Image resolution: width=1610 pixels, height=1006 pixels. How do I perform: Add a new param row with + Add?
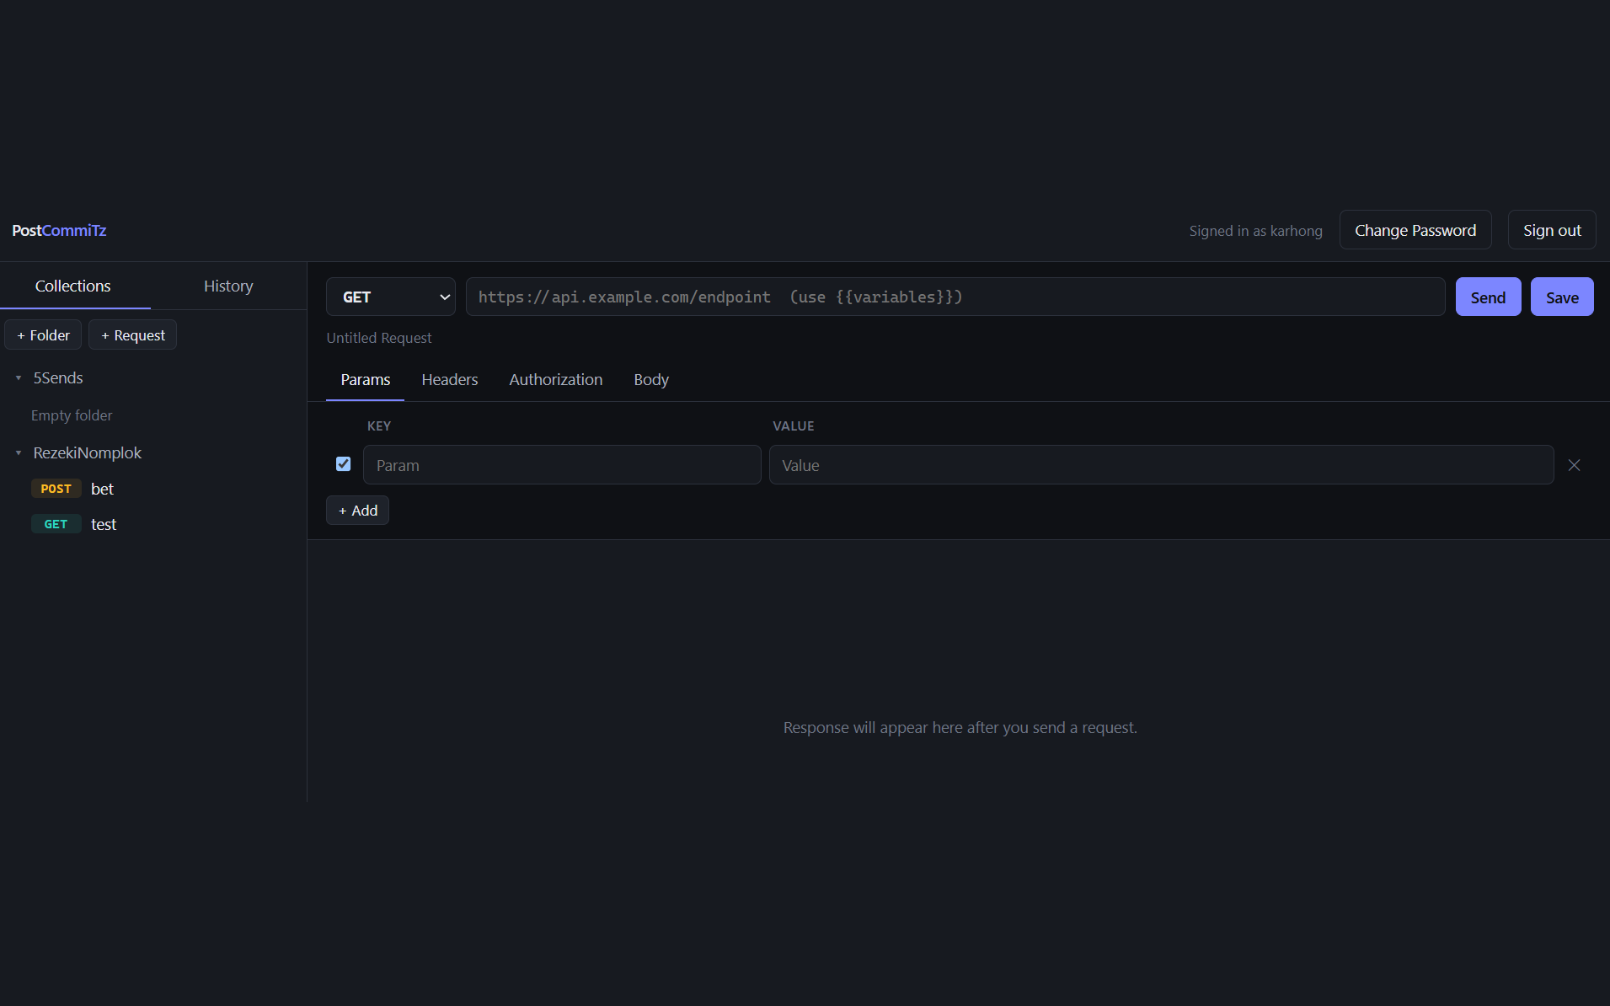pos(357,511)
